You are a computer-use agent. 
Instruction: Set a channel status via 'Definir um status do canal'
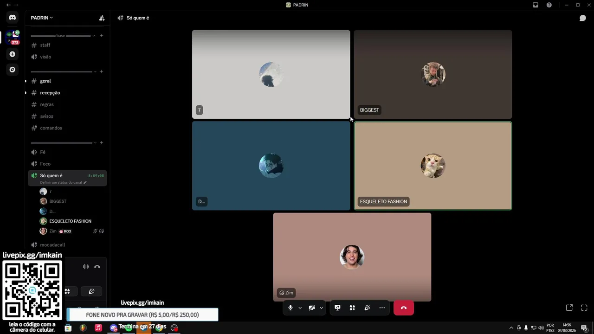(x=63, y=182)
